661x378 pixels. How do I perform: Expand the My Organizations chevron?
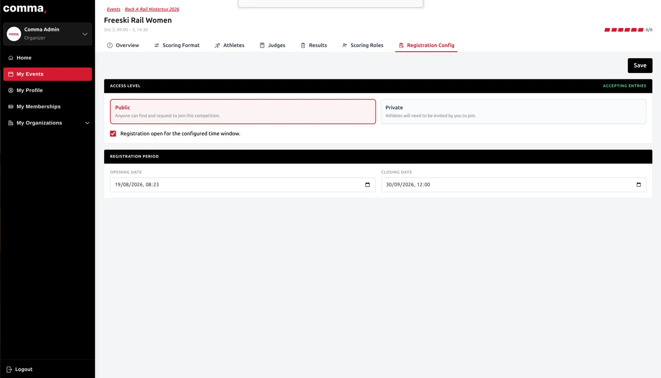87,123
